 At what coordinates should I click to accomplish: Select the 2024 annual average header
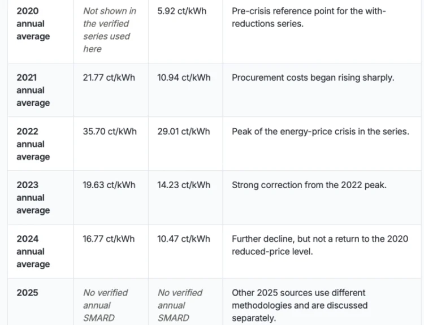click(33, 251)
